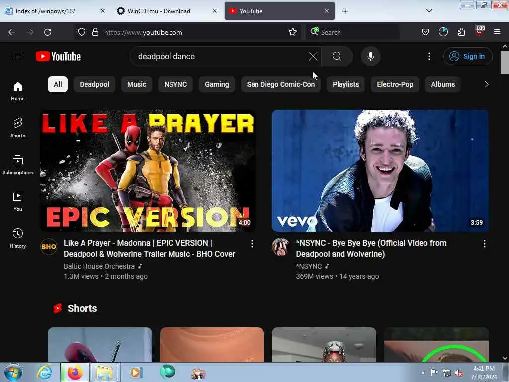Filter results by Deadpool chip
This screenshot has width=509, height=382.
click(x=94, y=84)
